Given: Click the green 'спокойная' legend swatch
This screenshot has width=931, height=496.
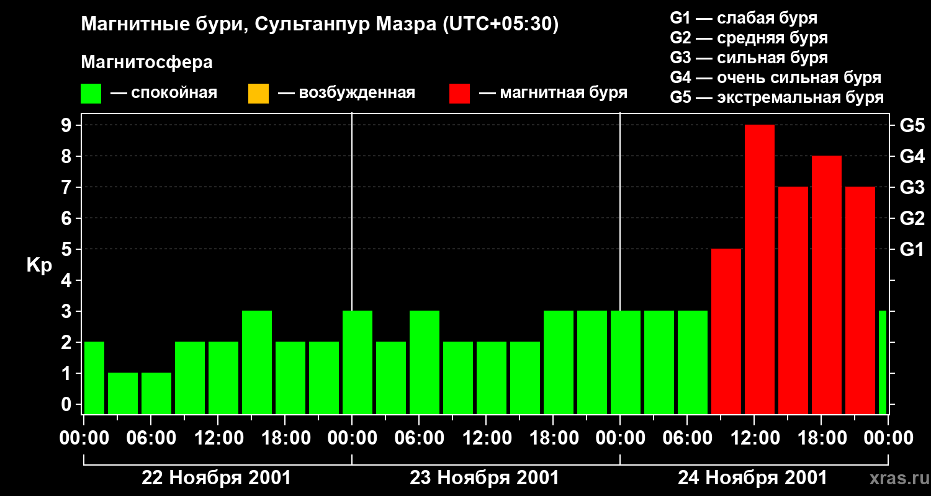Looking at the screenshot, I should click(91, 94).
